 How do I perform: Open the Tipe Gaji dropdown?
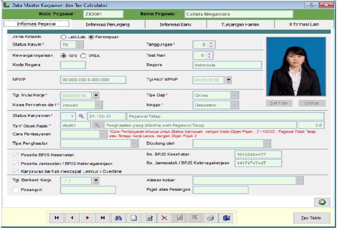(234, 95)
